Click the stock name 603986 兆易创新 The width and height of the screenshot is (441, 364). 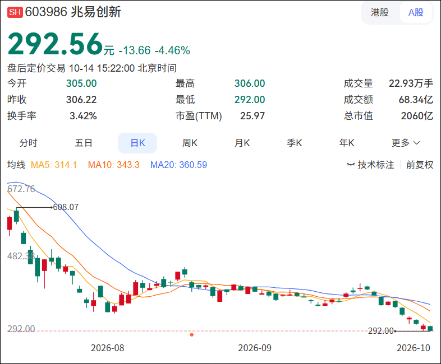tap(73, 12)
